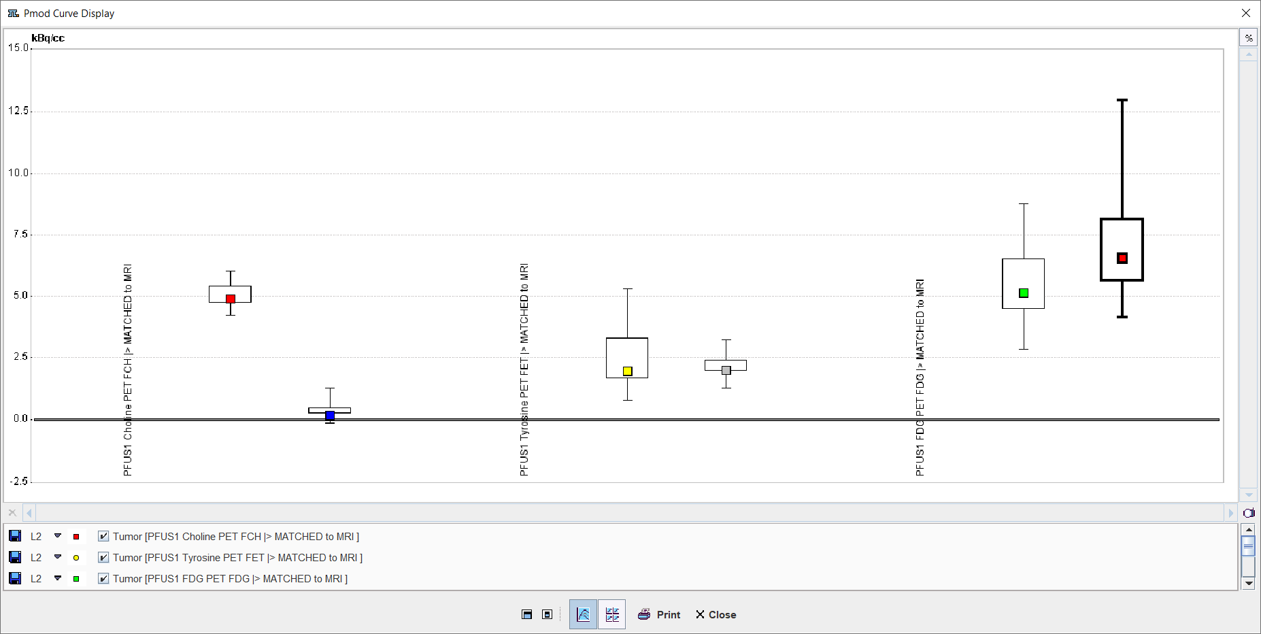Open the red marker style for Choline curve
Image resolution: width=1261 pixels, height=634 pixels.
[x=76, y=537]
